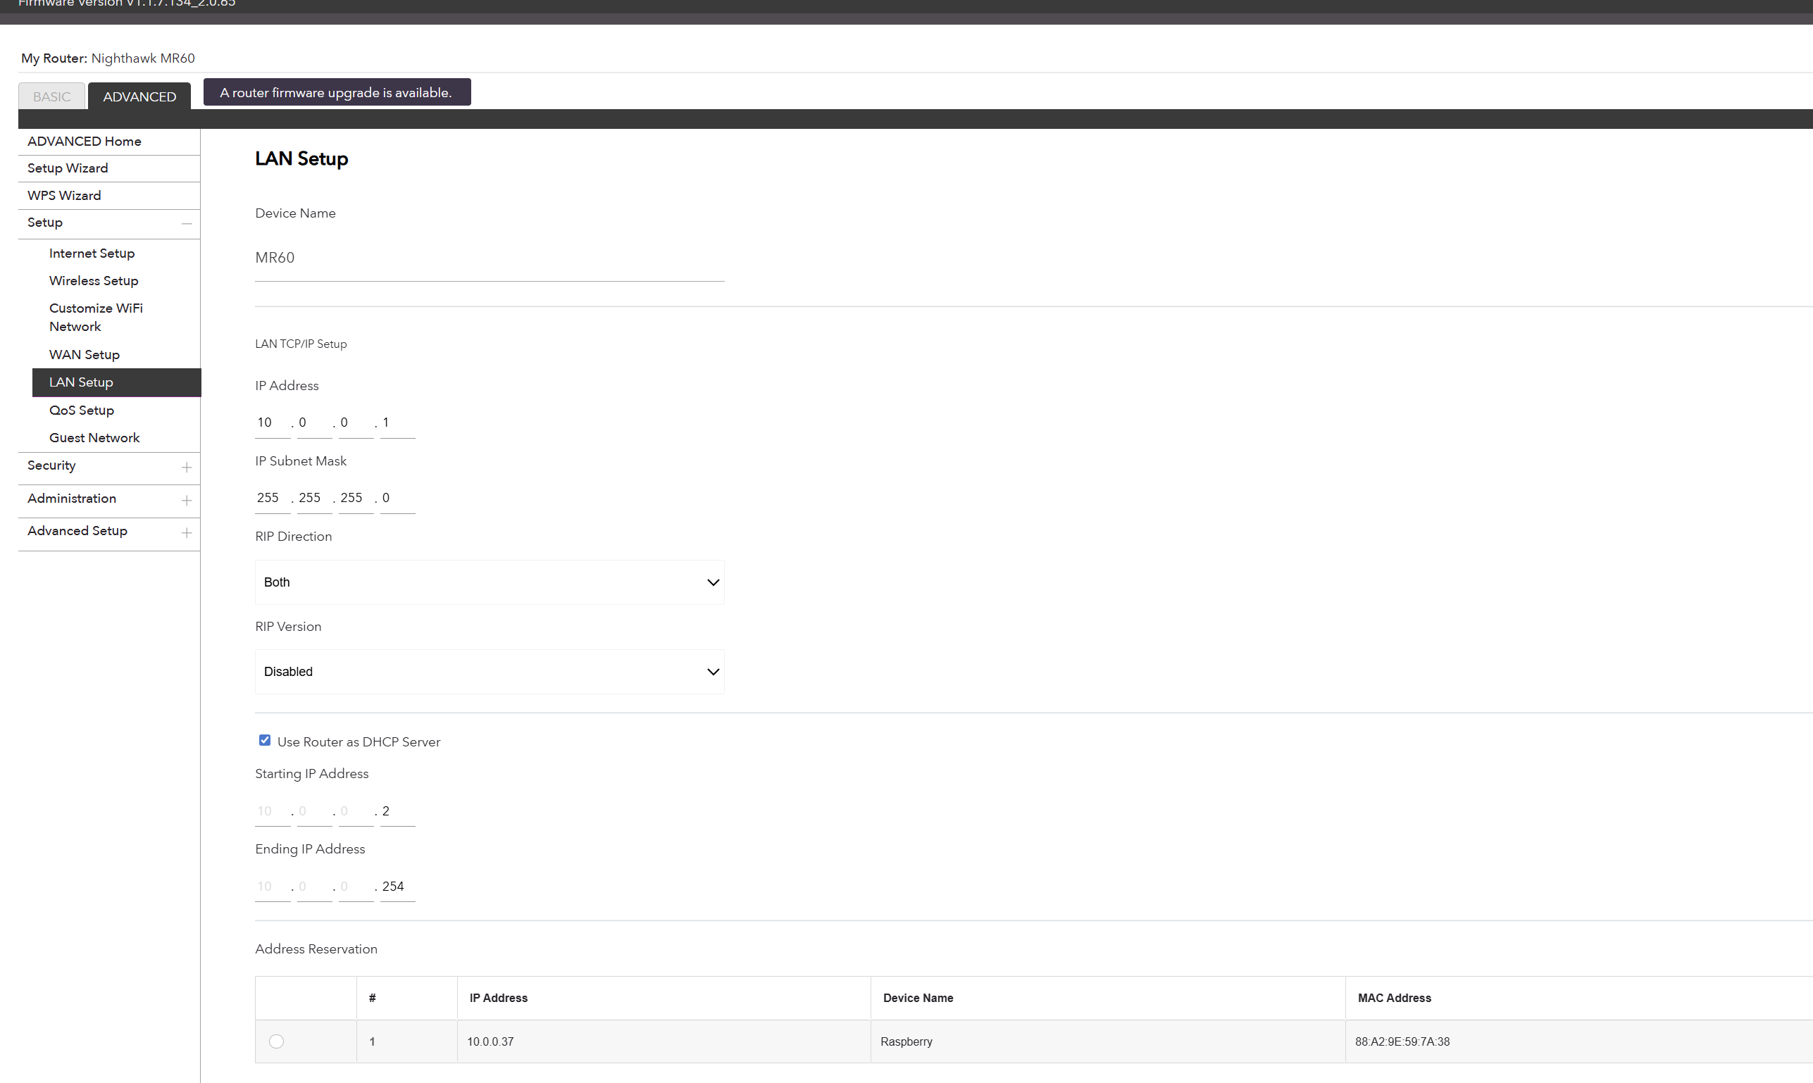Open the RIP Direction dropdown
Screen dimensions: 1813x1083
tap(489, 582)
